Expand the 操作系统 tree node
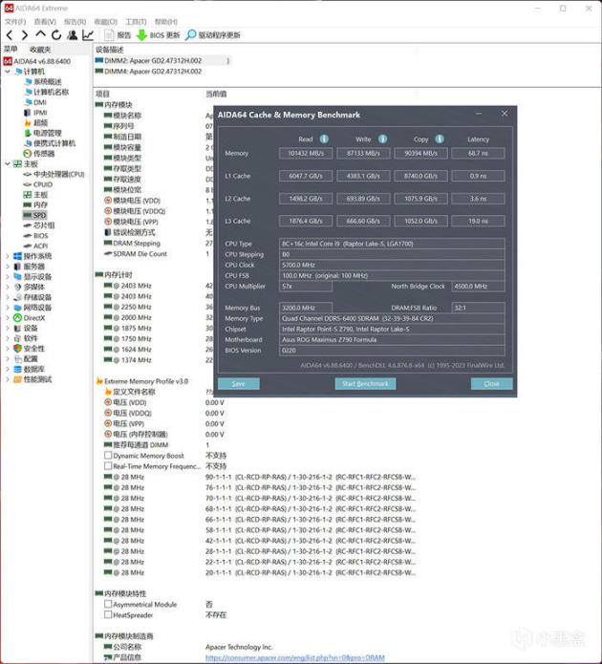The height and width of the screenshot is (664, 602). click(8, 256)
